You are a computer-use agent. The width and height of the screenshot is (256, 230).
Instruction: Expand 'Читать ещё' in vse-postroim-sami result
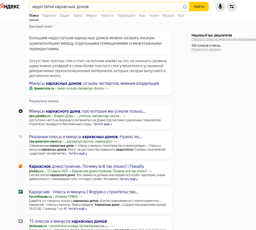pyautogui.click(x=78, y=154)
